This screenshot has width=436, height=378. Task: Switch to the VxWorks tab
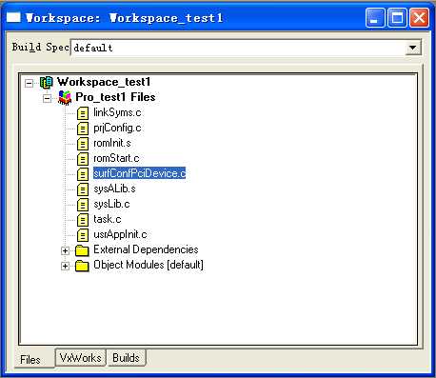click(81, 358)
